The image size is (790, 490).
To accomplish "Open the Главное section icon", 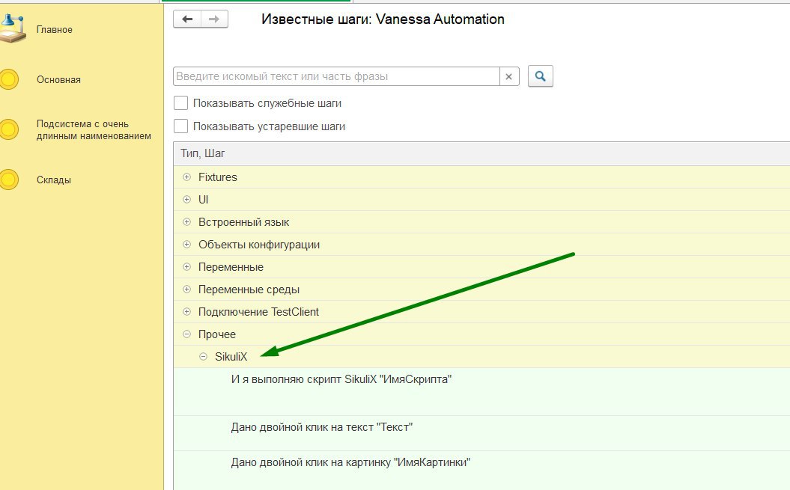I will (x=11, y=29).
